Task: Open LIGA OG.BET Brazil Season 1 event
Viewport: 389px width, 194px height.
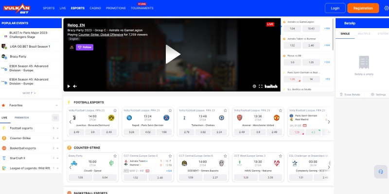Action: pyautogui.click(x=31, y=47)
